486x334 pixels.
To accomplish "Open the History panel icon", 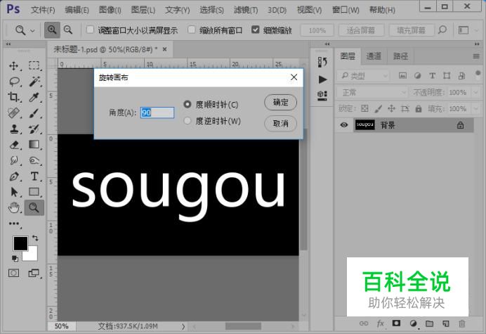I will point(322,62).
